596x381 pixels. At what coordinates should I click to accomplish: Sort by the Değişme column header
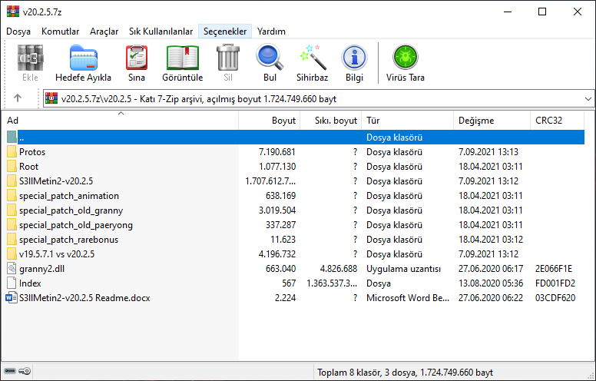point(492,120)
